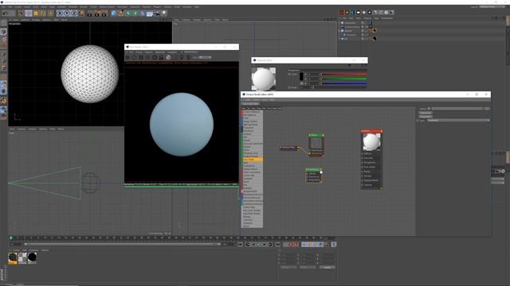Click the go to end playback button

[x=278, y=245]
